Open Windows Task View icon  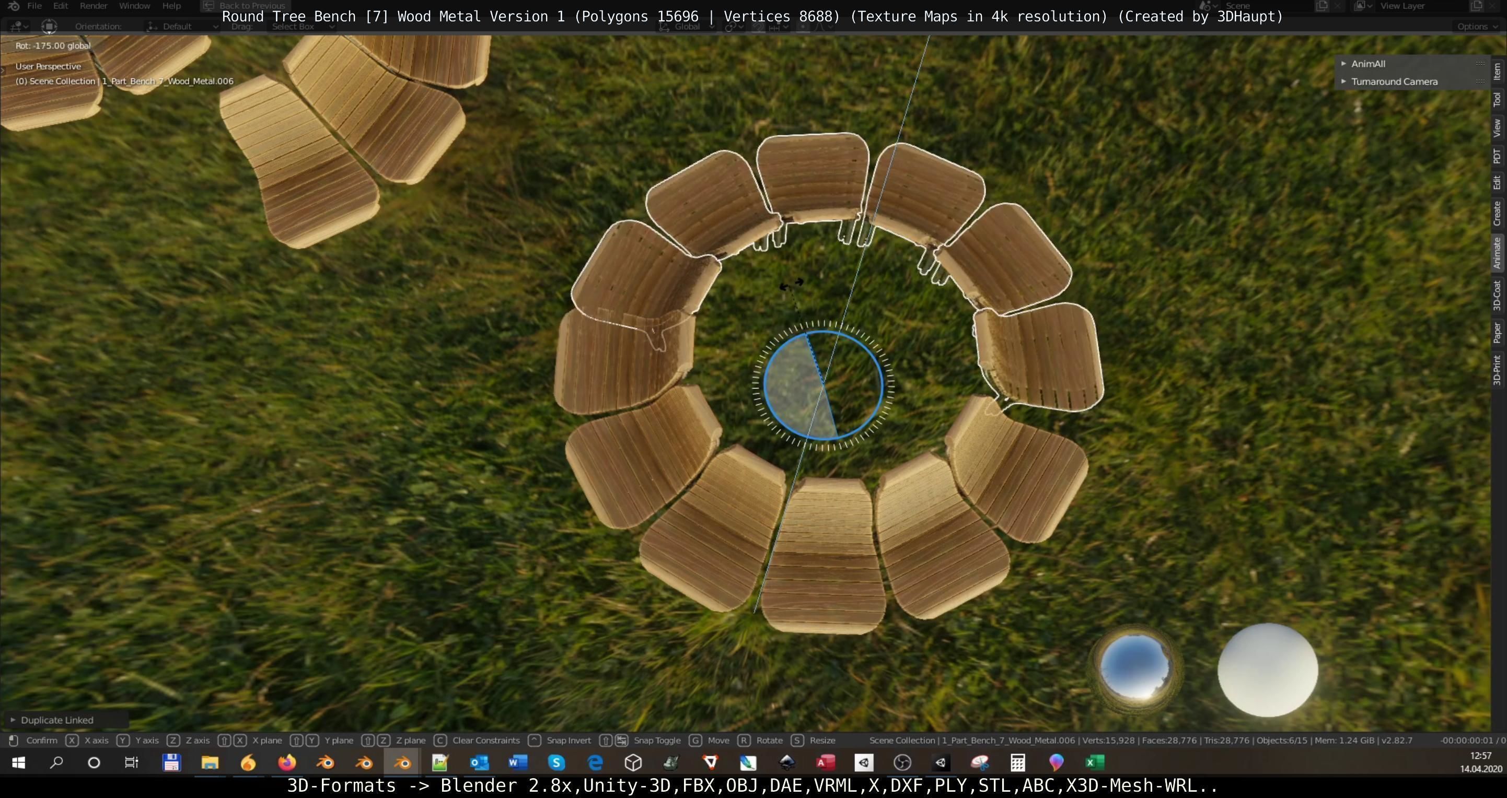click(132, 763)
